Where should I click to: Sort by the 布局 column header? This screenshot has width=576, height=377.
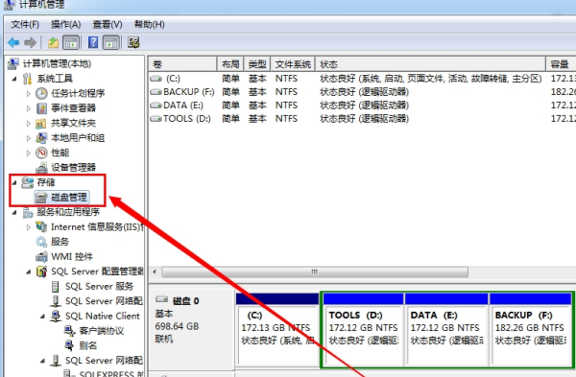pos(230,64)
